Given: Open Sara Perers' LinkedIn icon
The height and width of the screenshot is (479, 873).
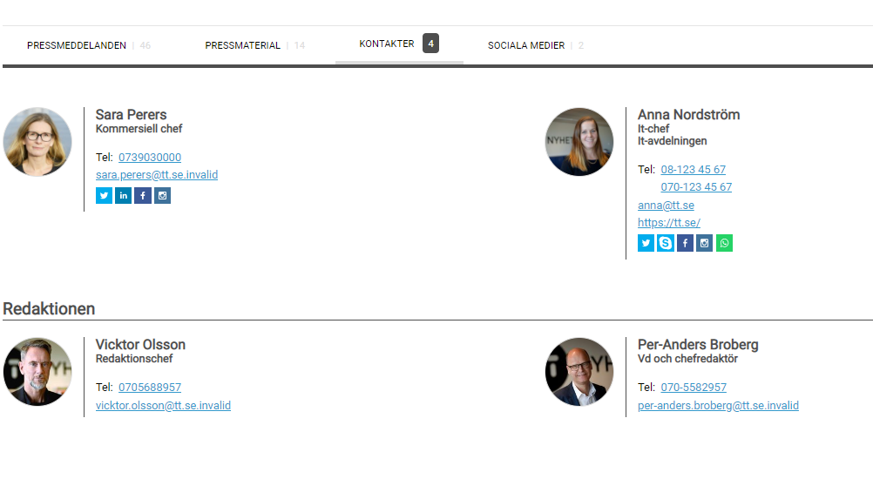Looking at the screenshot, I should tap(123, 196).
